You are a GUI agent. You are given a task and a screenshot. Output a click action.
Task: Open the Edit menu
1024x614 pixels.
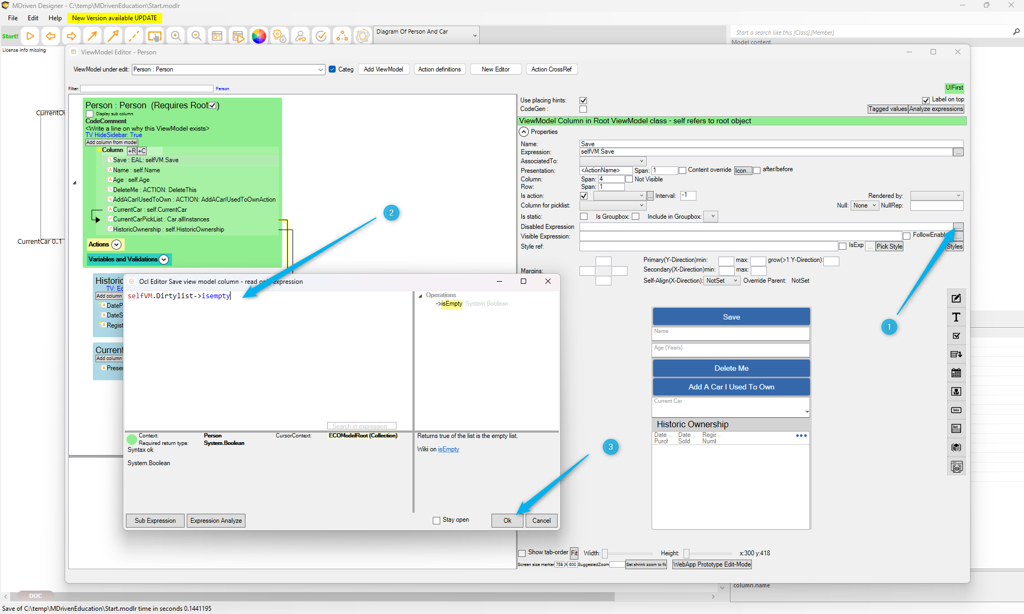click(x=33, y=18)
